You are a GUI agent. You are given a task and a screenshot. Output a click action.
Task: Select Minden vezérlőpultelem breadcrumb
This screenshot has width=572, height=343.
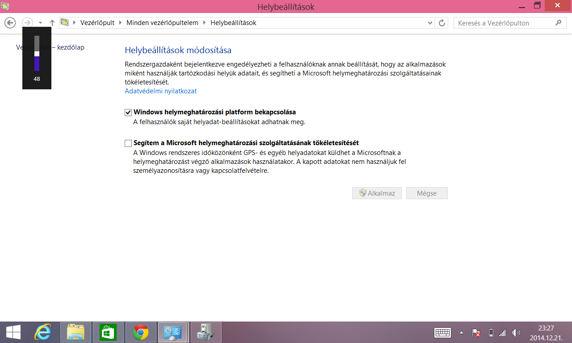[162, 23]
